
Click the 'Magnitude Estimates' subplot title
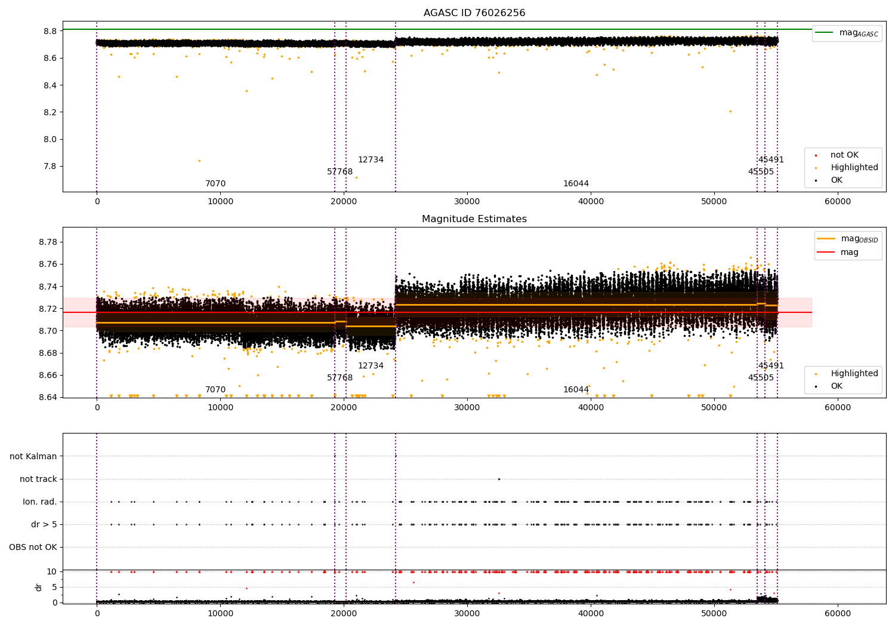[474, 219]
